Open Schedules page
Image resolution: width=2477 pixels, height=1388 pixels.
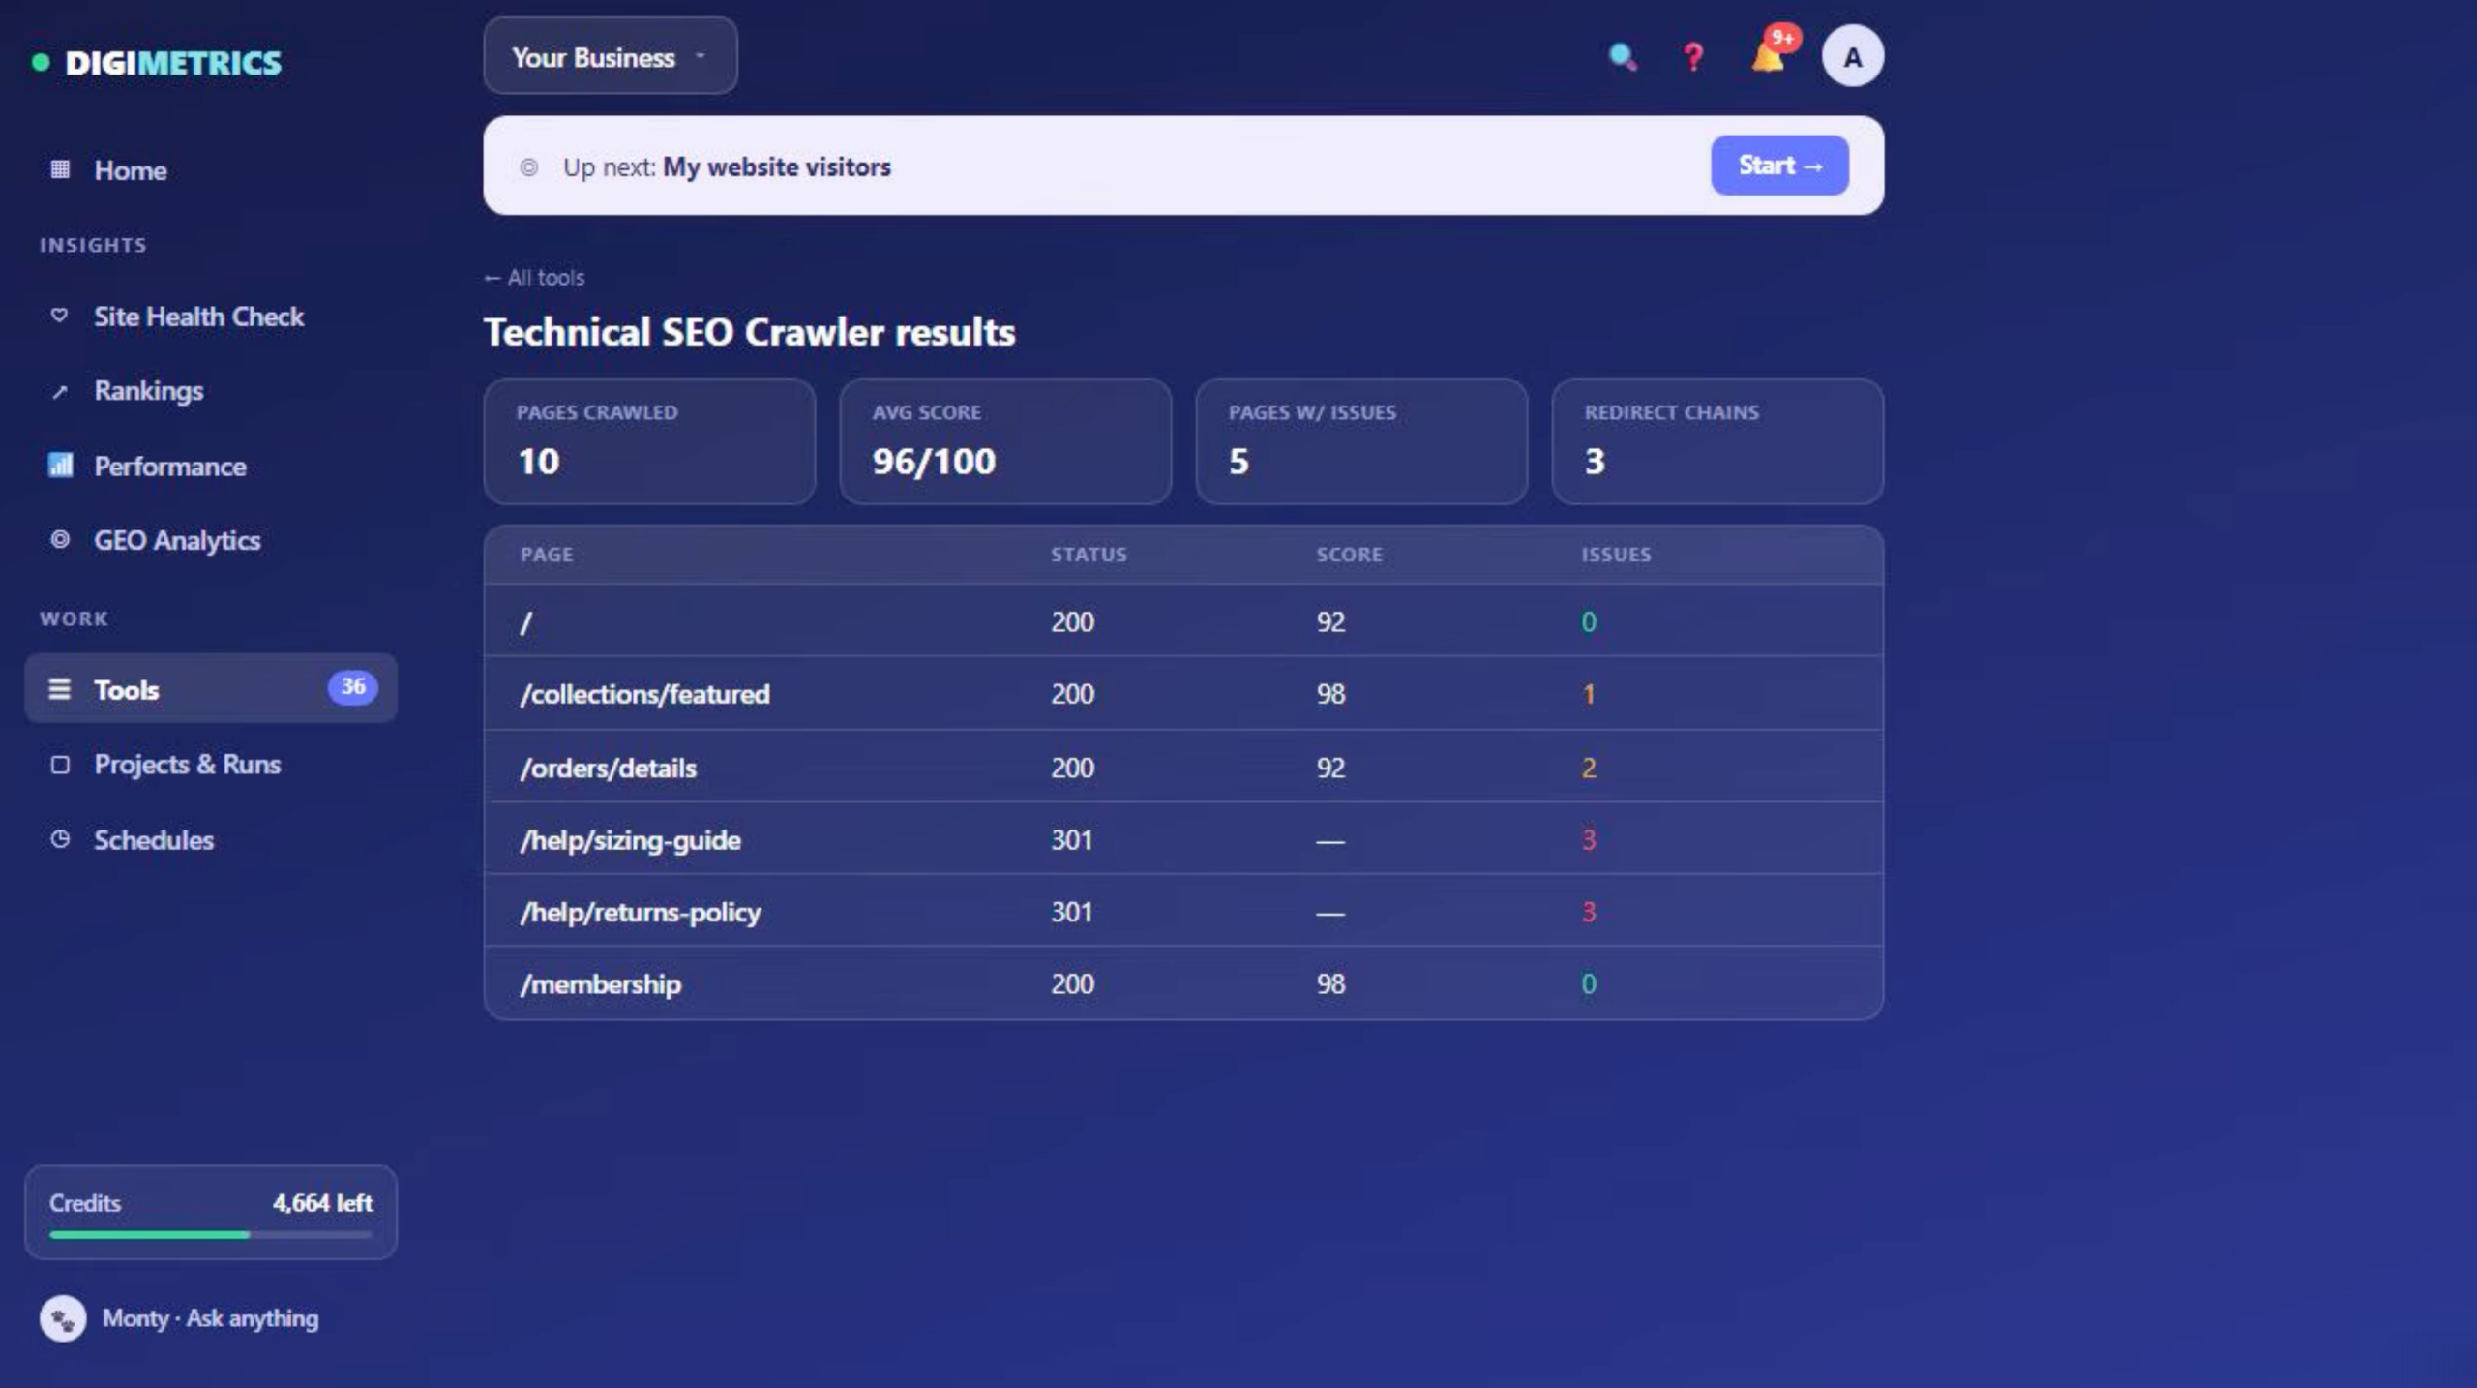click(x=211, y=839)
